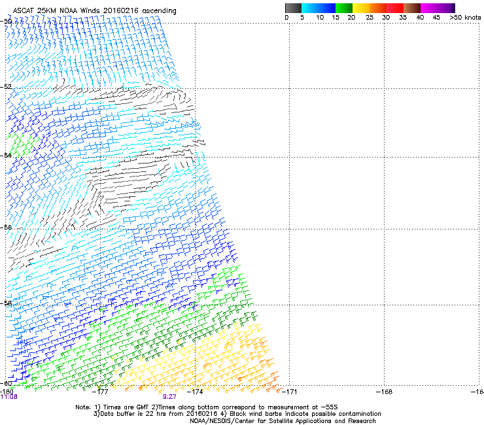Click the -54 latitude axis label
Viewport: 484px width, 425px height.
pyautogui.click(x=6, y=155)
